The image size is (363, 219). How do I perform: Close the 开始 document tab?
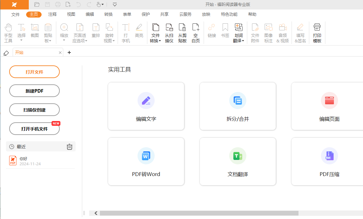(60, 52)
